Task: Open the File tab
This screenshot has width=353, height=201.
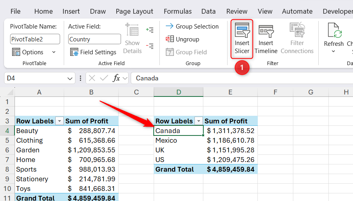Action: point(15,11)
